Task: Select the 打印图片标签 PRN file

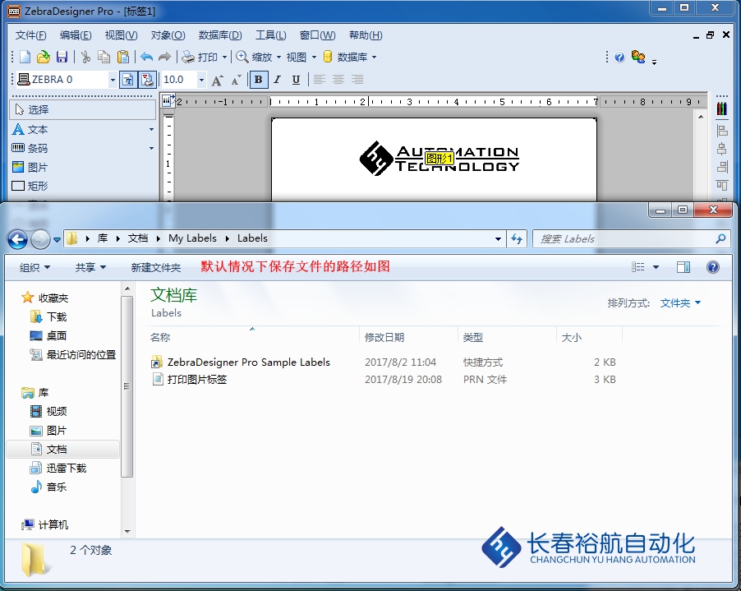Action: (190, 379)
